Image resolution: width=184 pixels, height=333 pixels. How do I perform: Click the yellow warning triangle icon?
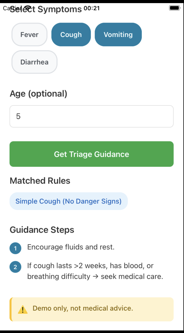(x=23, y=310)
